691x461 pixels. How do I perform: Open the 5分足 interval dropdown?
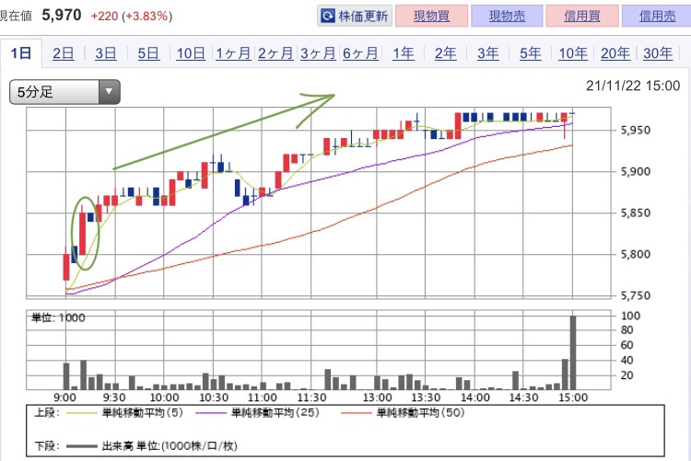point(64,92)
